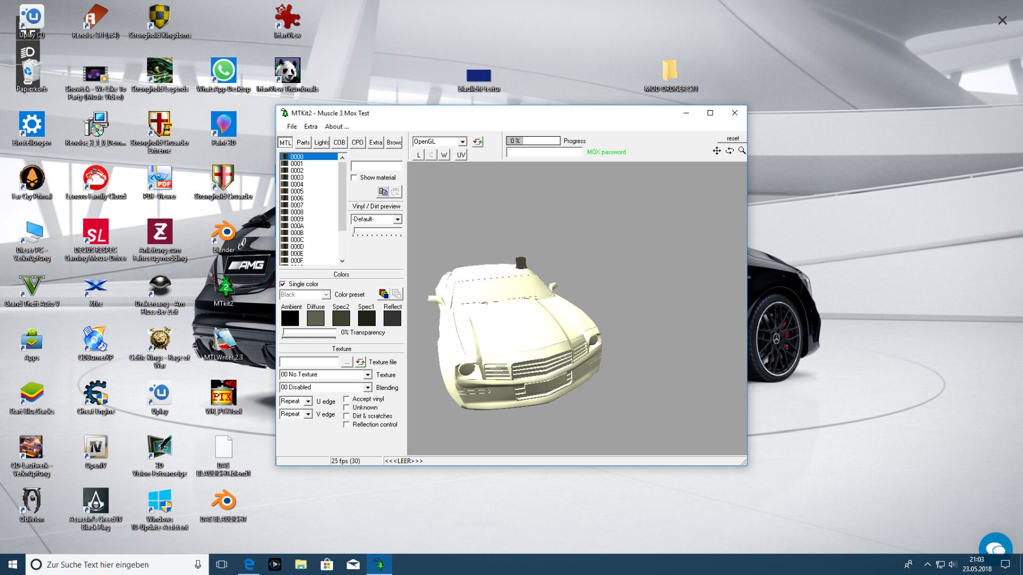The height and width of the screenshot is (575, 1023).
Task: Toggle the L view mode button
Action: point(419,154)
